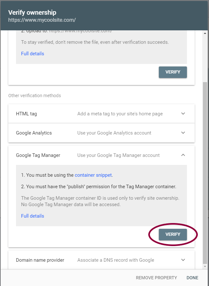This screenshot has width=209, height=286.
Task: Collapse the Google Tag Manager chevron
Action: (183, 155)
